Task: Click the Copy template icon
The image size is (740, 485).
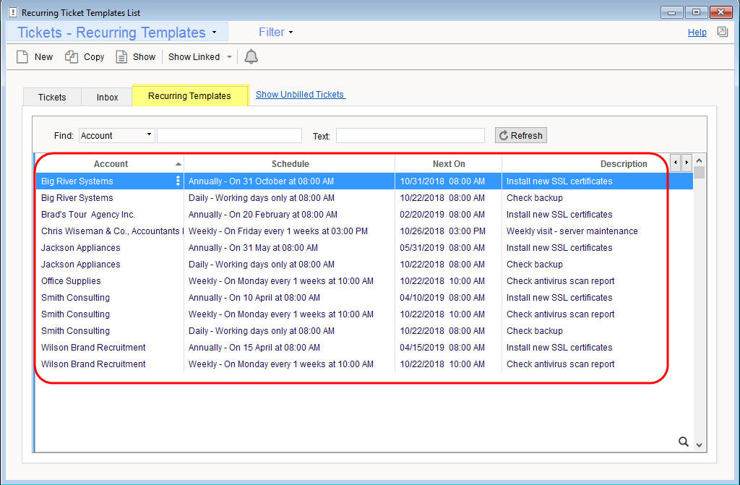Action: (72, 57)
